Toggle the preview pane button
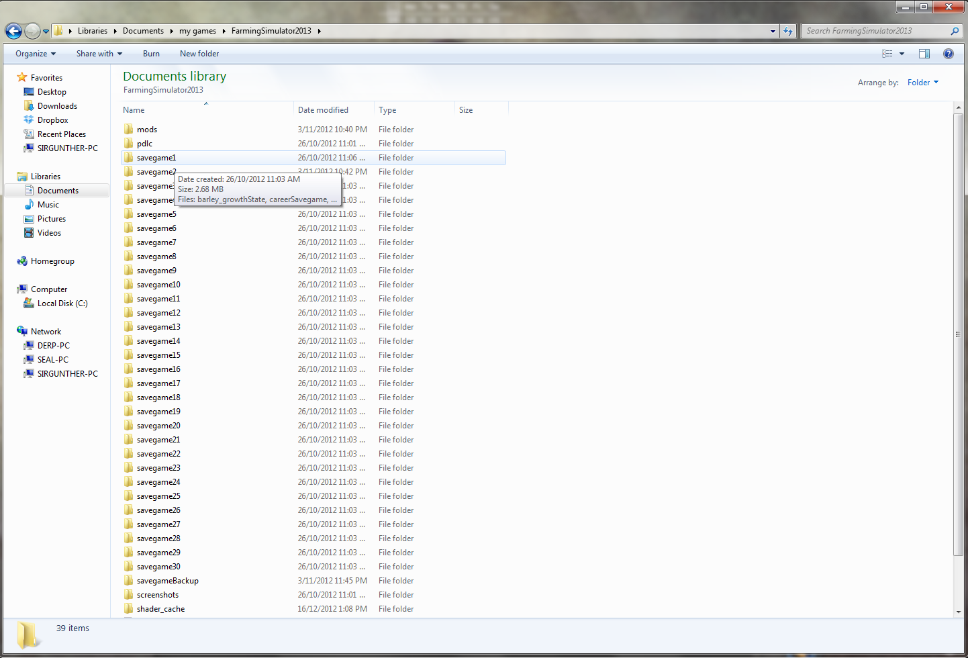Image resolution: width=968 pixels, height=658 pixels. [x=924, y=54]
